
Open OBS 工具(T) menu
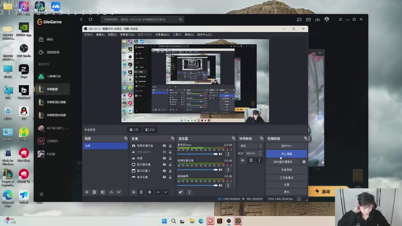177,35
